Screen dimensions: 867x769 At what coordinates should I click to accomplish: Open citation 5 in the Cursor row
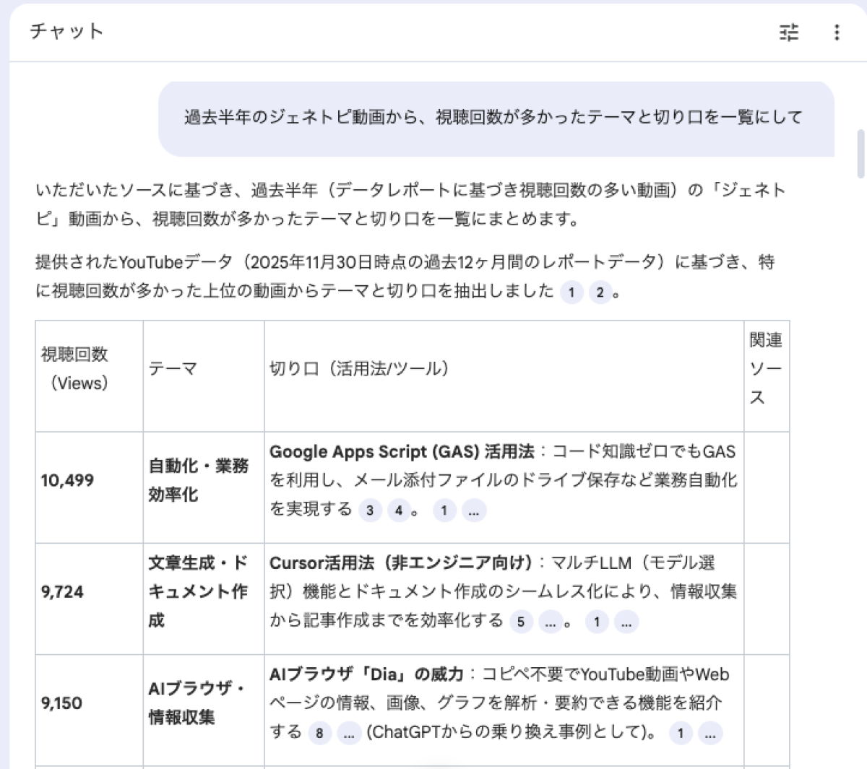point(521,622)
